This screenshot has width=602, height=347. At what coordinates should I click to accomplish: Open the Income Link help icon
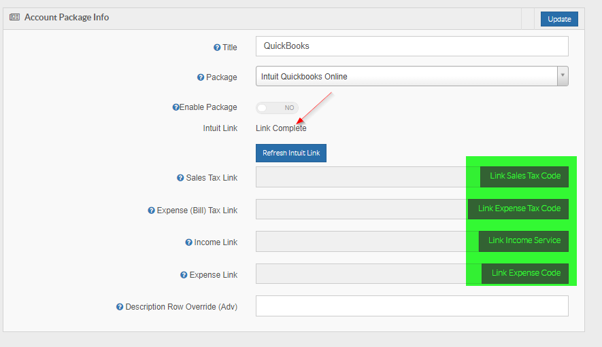point(188,242)
